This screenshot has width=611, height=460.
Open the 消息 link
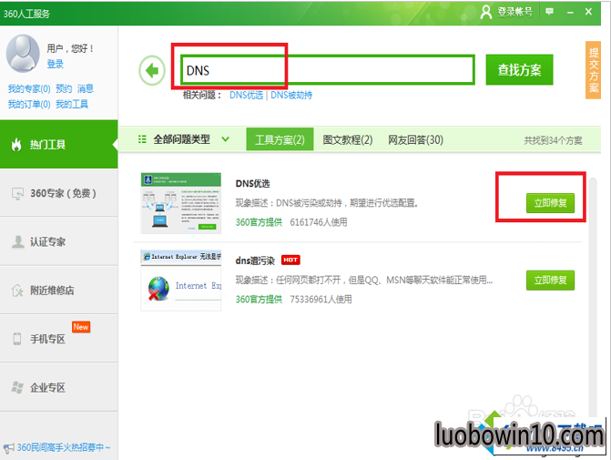point(86,89)
